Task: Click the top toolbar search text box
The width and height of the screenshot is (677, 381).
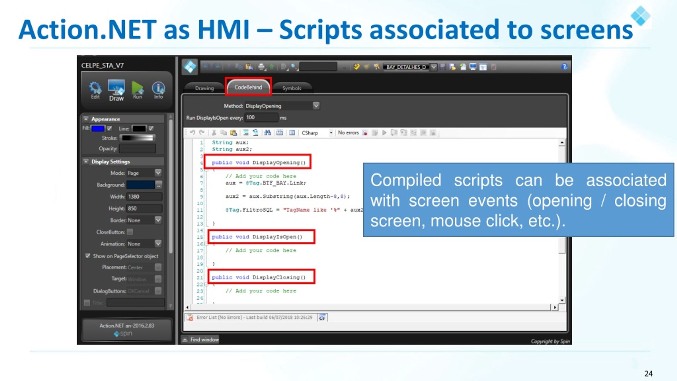Action: click(318, 67)
